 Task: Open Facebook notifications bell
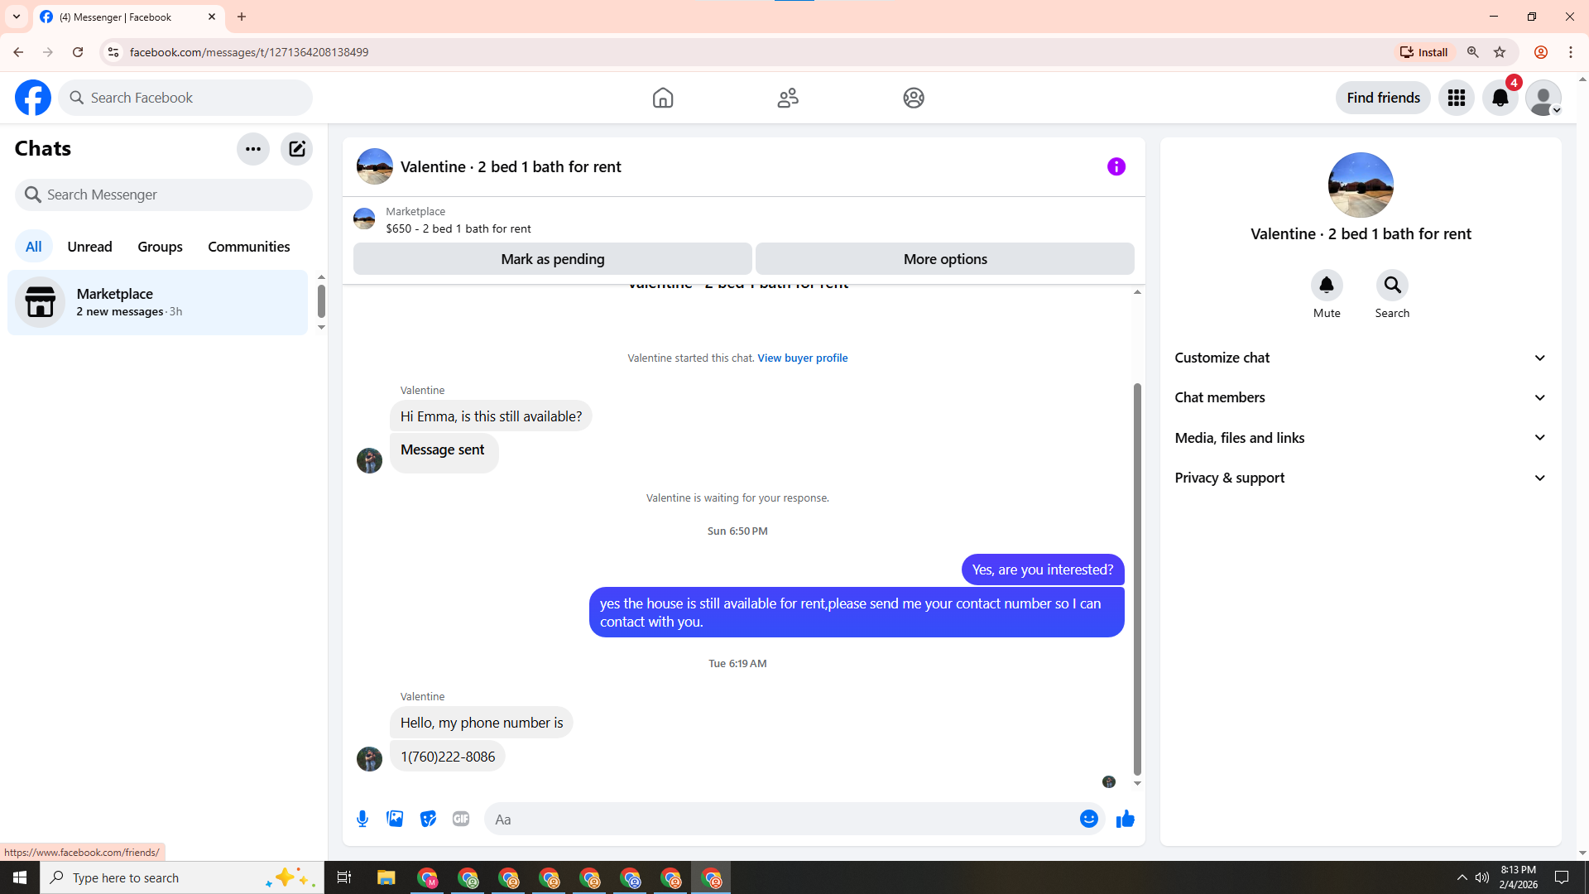[x=1500, y=98]
